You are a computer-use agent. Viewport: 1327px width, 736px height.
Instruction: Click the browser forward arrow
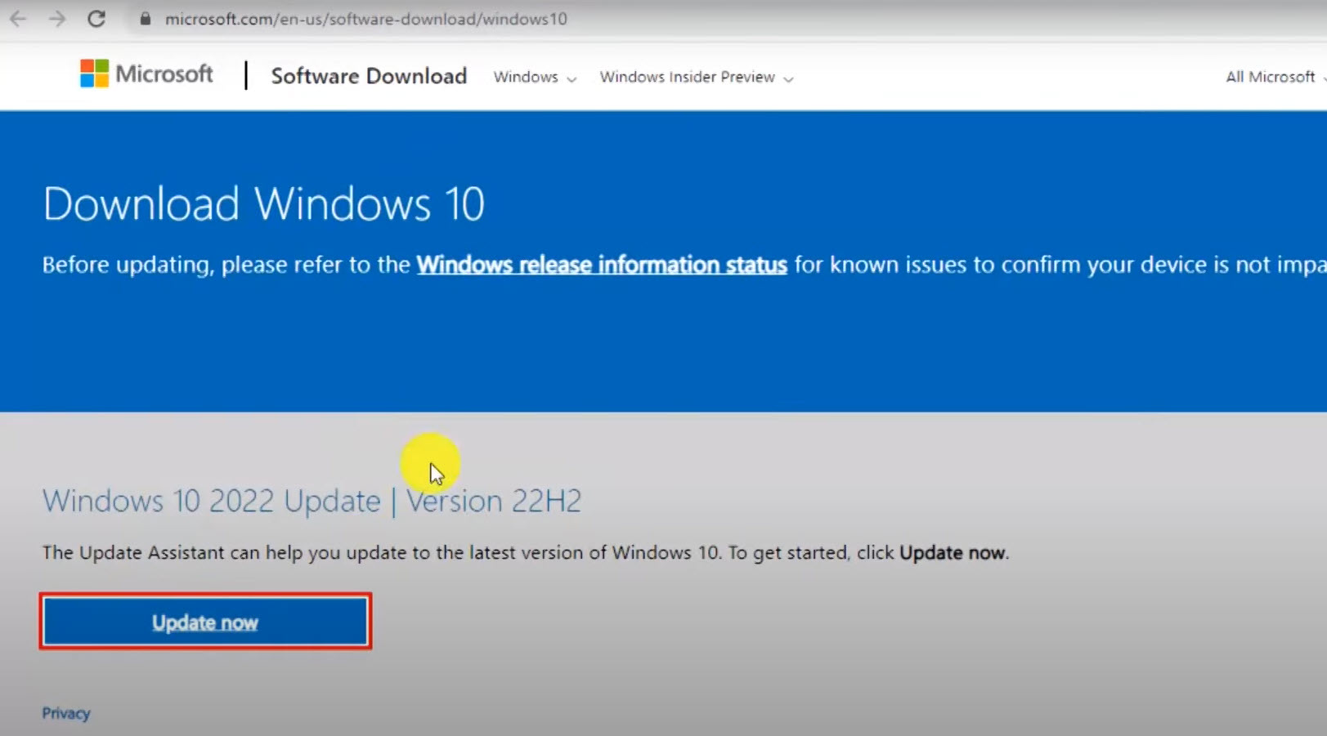(57, 19)
